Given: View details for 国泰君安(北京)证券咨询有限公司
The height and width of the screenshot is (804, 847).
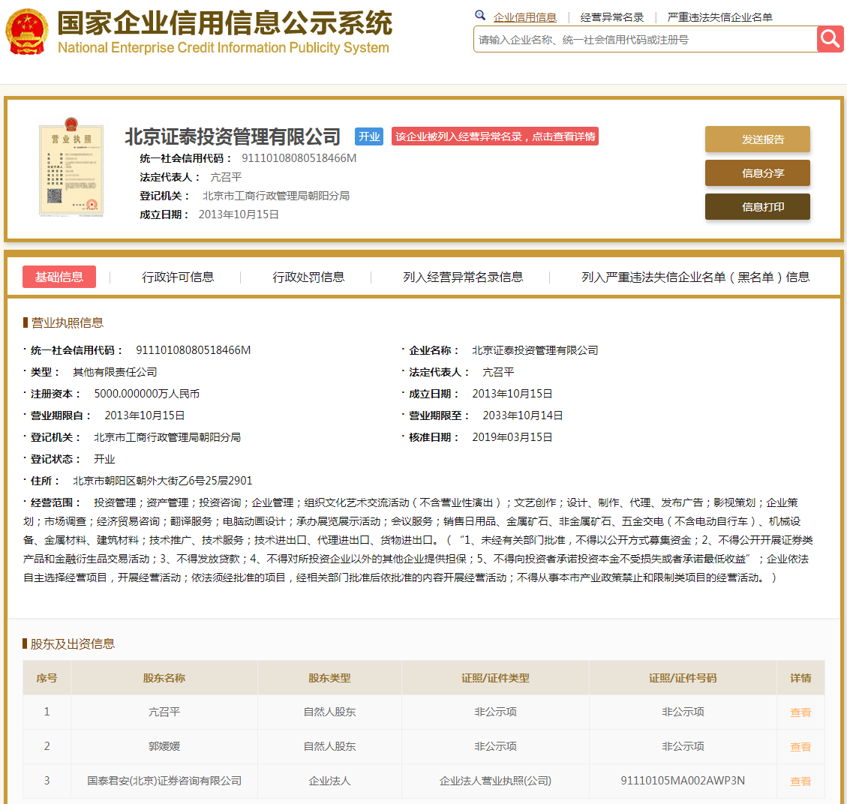Looking at the screenshot, I should click(x=800, y=781).
